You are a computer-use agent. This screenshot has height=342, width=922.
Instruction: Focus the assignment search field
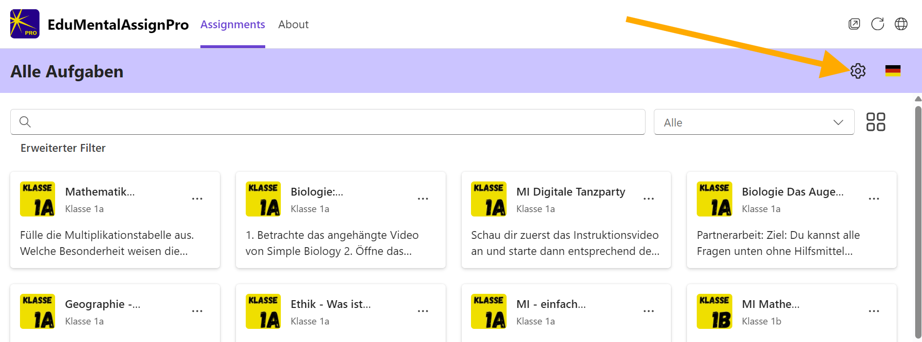pyautogui.click(x=328, y=122)
